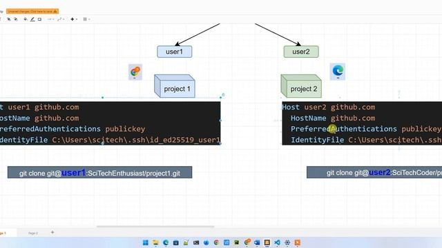Open Chrome Canary from the taskbar

[247, 242]
